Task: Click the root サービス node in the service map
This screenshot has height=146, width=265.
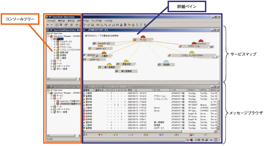Action: 143,40
